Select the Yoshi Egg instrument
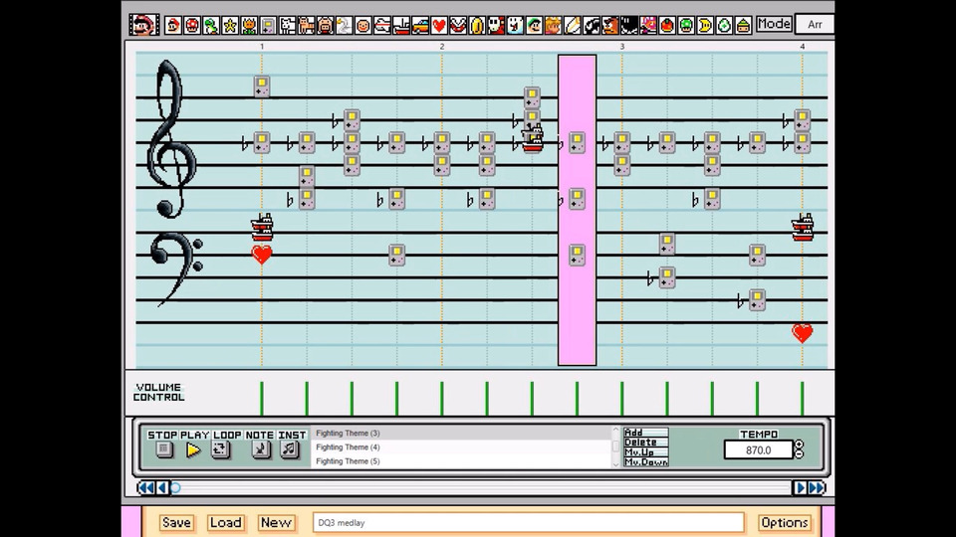Image resolution: width=956 pixels, height=537 pixels. [724, 26]
